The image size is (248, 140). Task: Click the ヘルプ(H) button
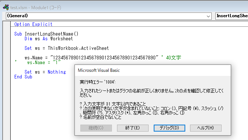[x=205, y=128]
